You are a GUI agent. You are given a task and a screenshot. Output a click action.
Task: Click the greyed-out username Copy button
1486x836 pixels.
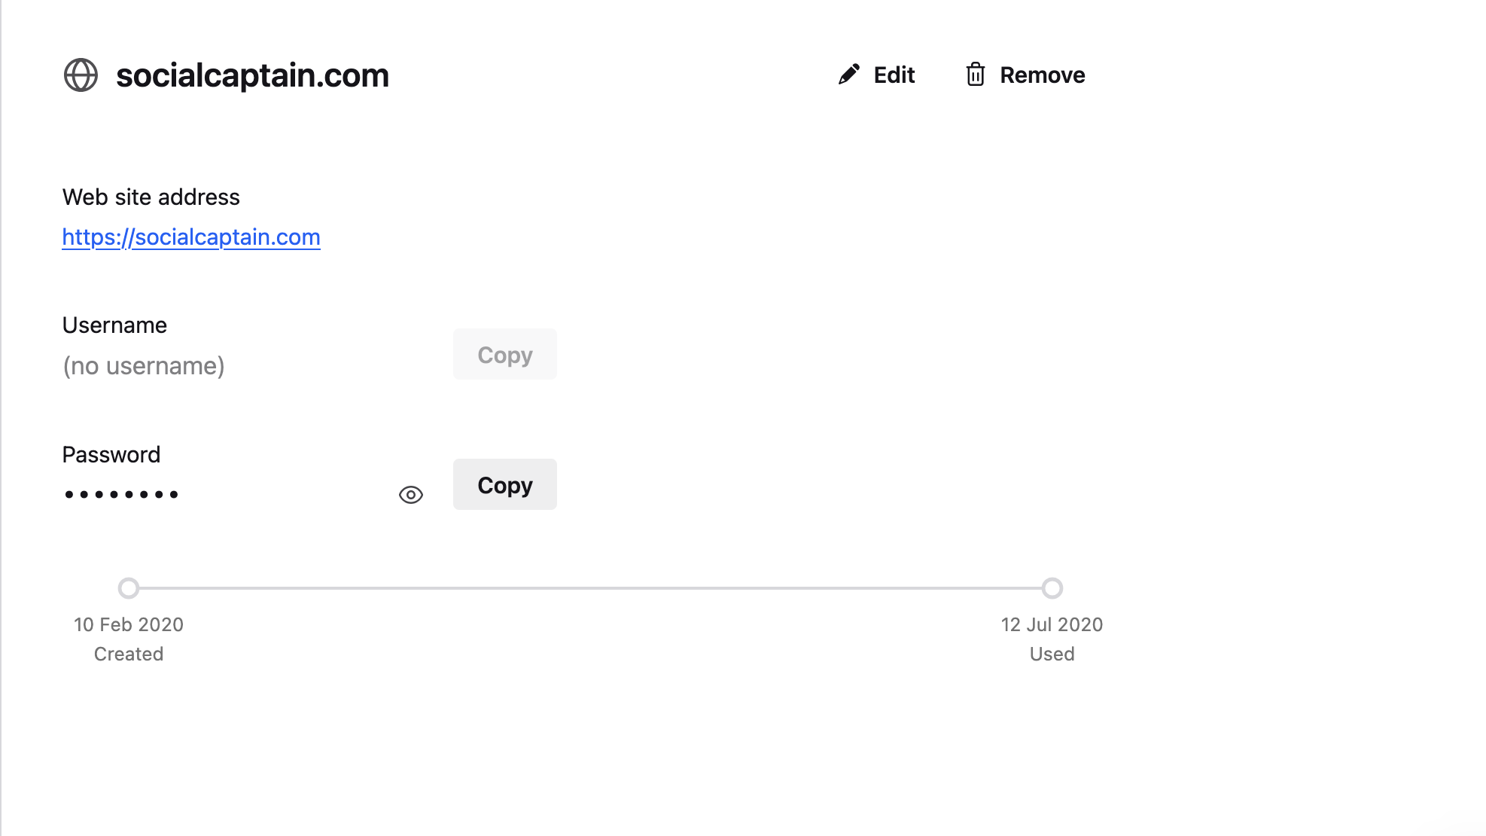click(505, 354)
